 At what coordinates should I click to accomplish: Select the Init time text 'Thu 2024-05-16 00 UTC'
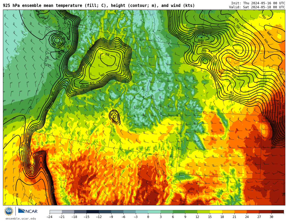(264, 3)
